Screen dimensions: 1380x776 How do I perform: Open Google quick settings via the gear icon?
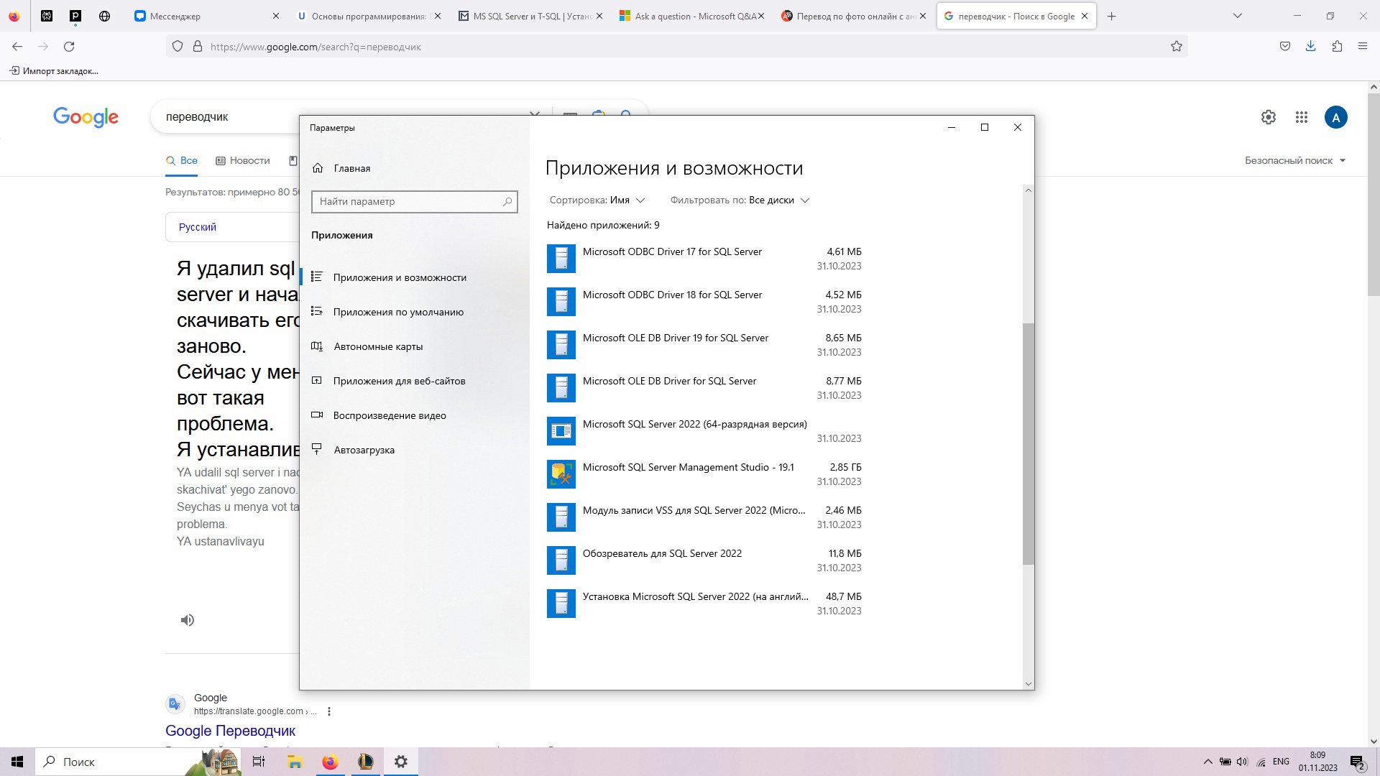click(x=1268, y=117)
